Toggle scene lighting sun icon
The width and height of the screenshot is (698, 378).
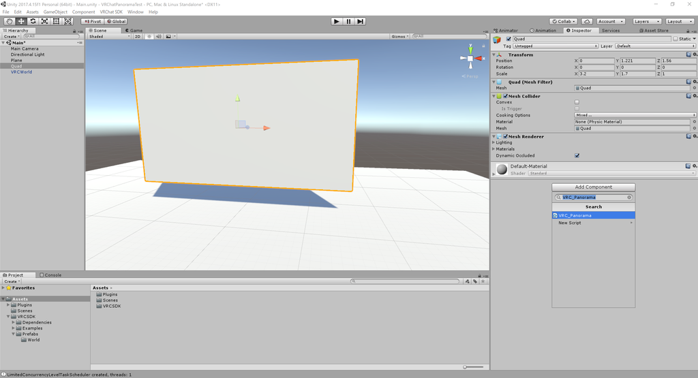pos(149,37)
